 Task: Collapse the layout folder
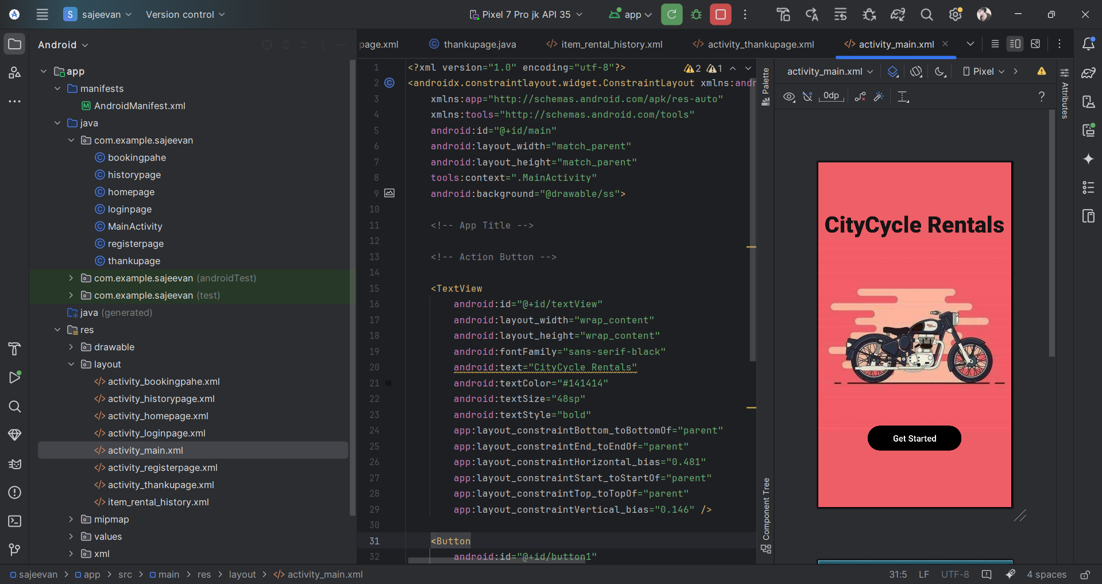[71, 364]
